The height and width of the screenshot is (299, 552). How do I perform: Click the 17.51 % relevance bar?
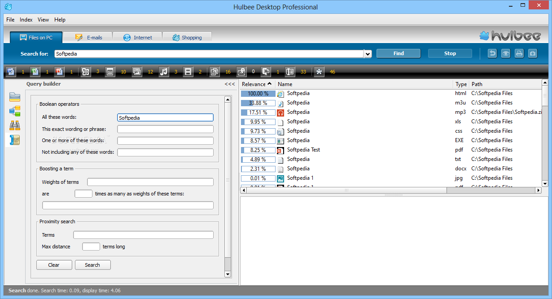(258, 113)
